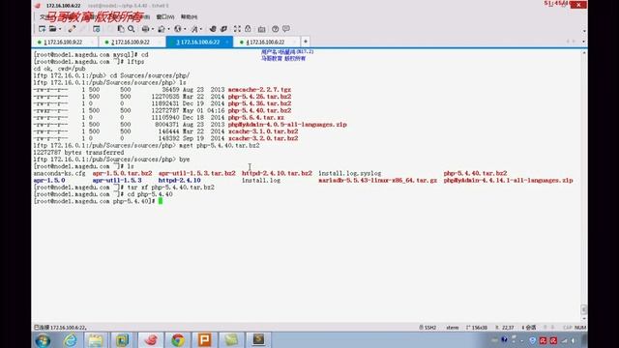Screen dimensions: 619x348
Task: Open the 窗口(W) menu
Action: click(165, 17)
